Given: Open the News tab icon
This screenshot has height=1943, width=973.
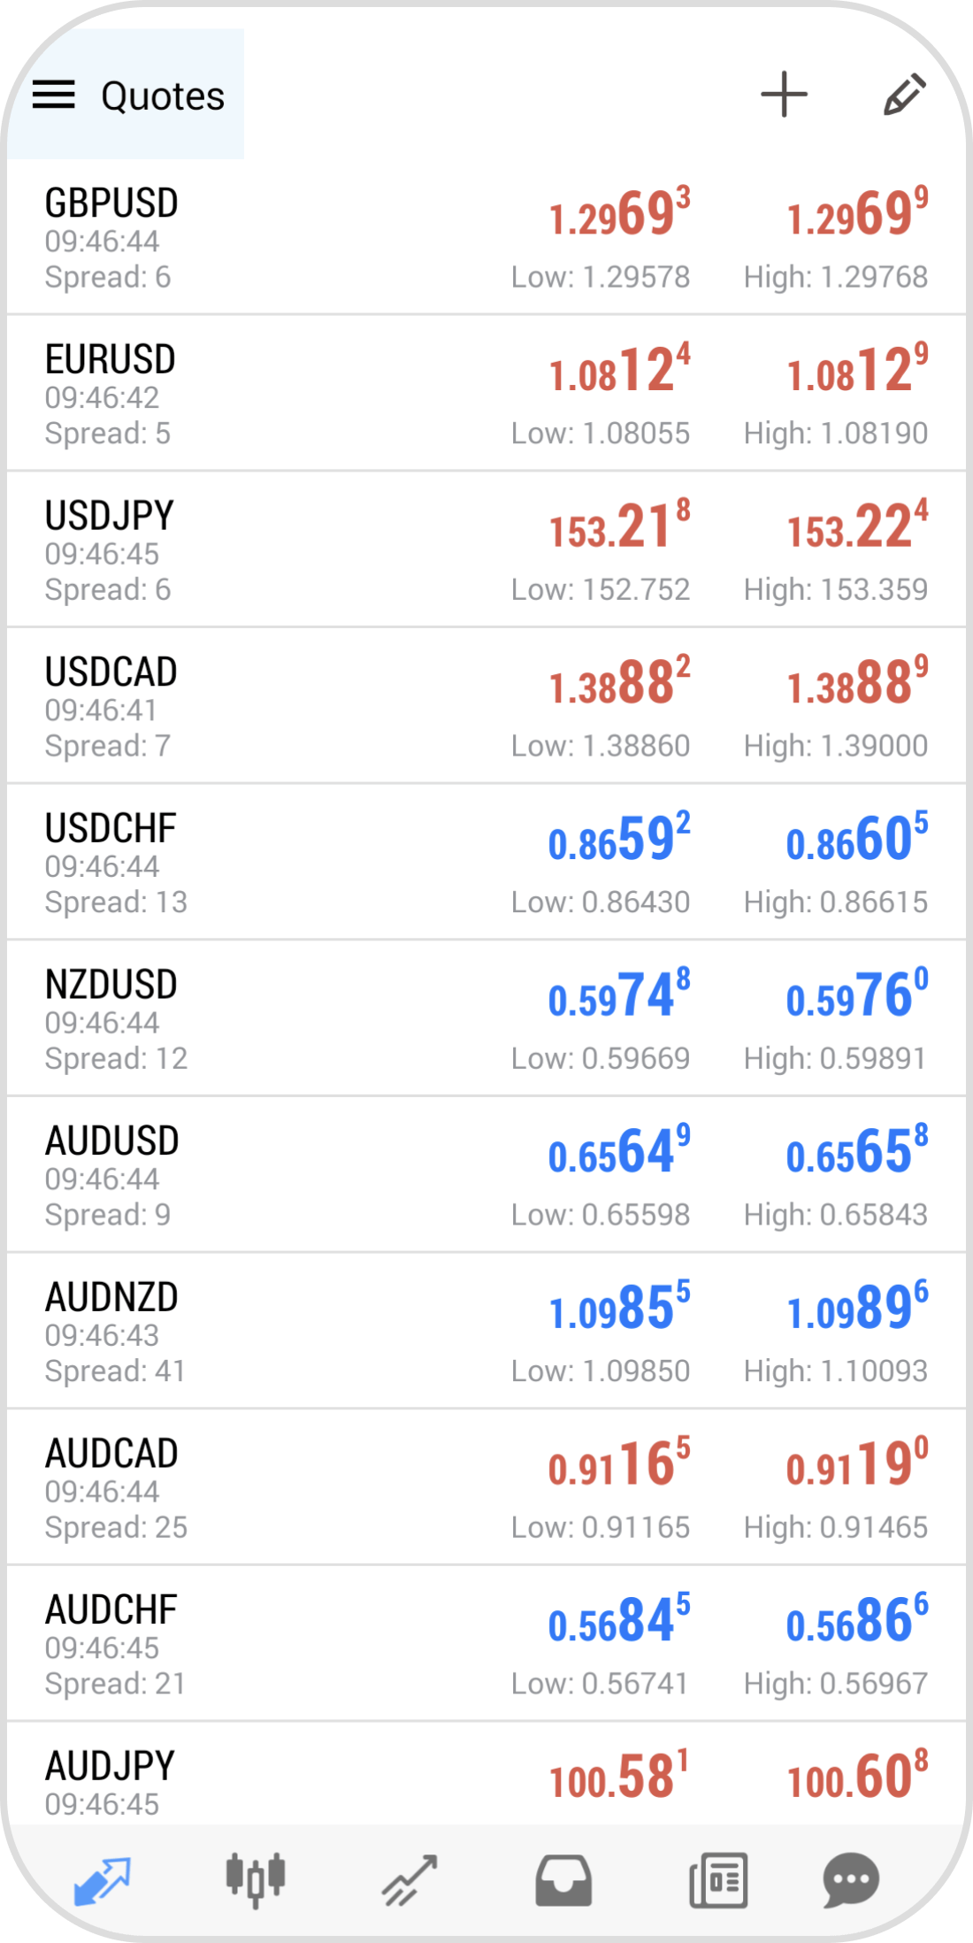Looking at the screenshot, I should click(x=718, y=1880).
